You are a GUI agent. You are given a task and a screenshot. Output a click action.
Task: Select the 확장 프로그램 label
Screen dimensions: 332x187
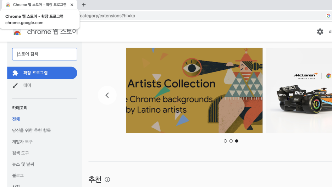click(35, 73)
